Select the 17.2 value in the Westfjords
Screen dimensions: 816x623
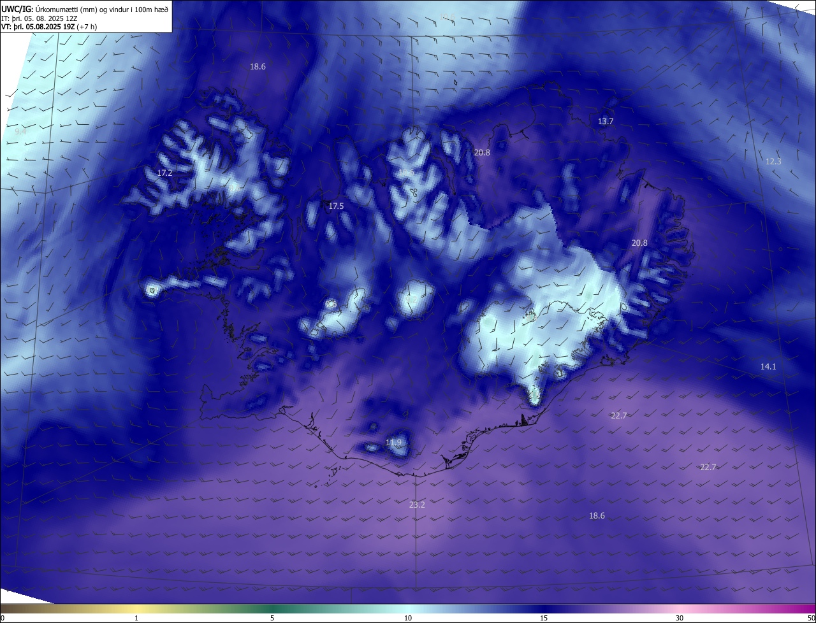[164, 173]
